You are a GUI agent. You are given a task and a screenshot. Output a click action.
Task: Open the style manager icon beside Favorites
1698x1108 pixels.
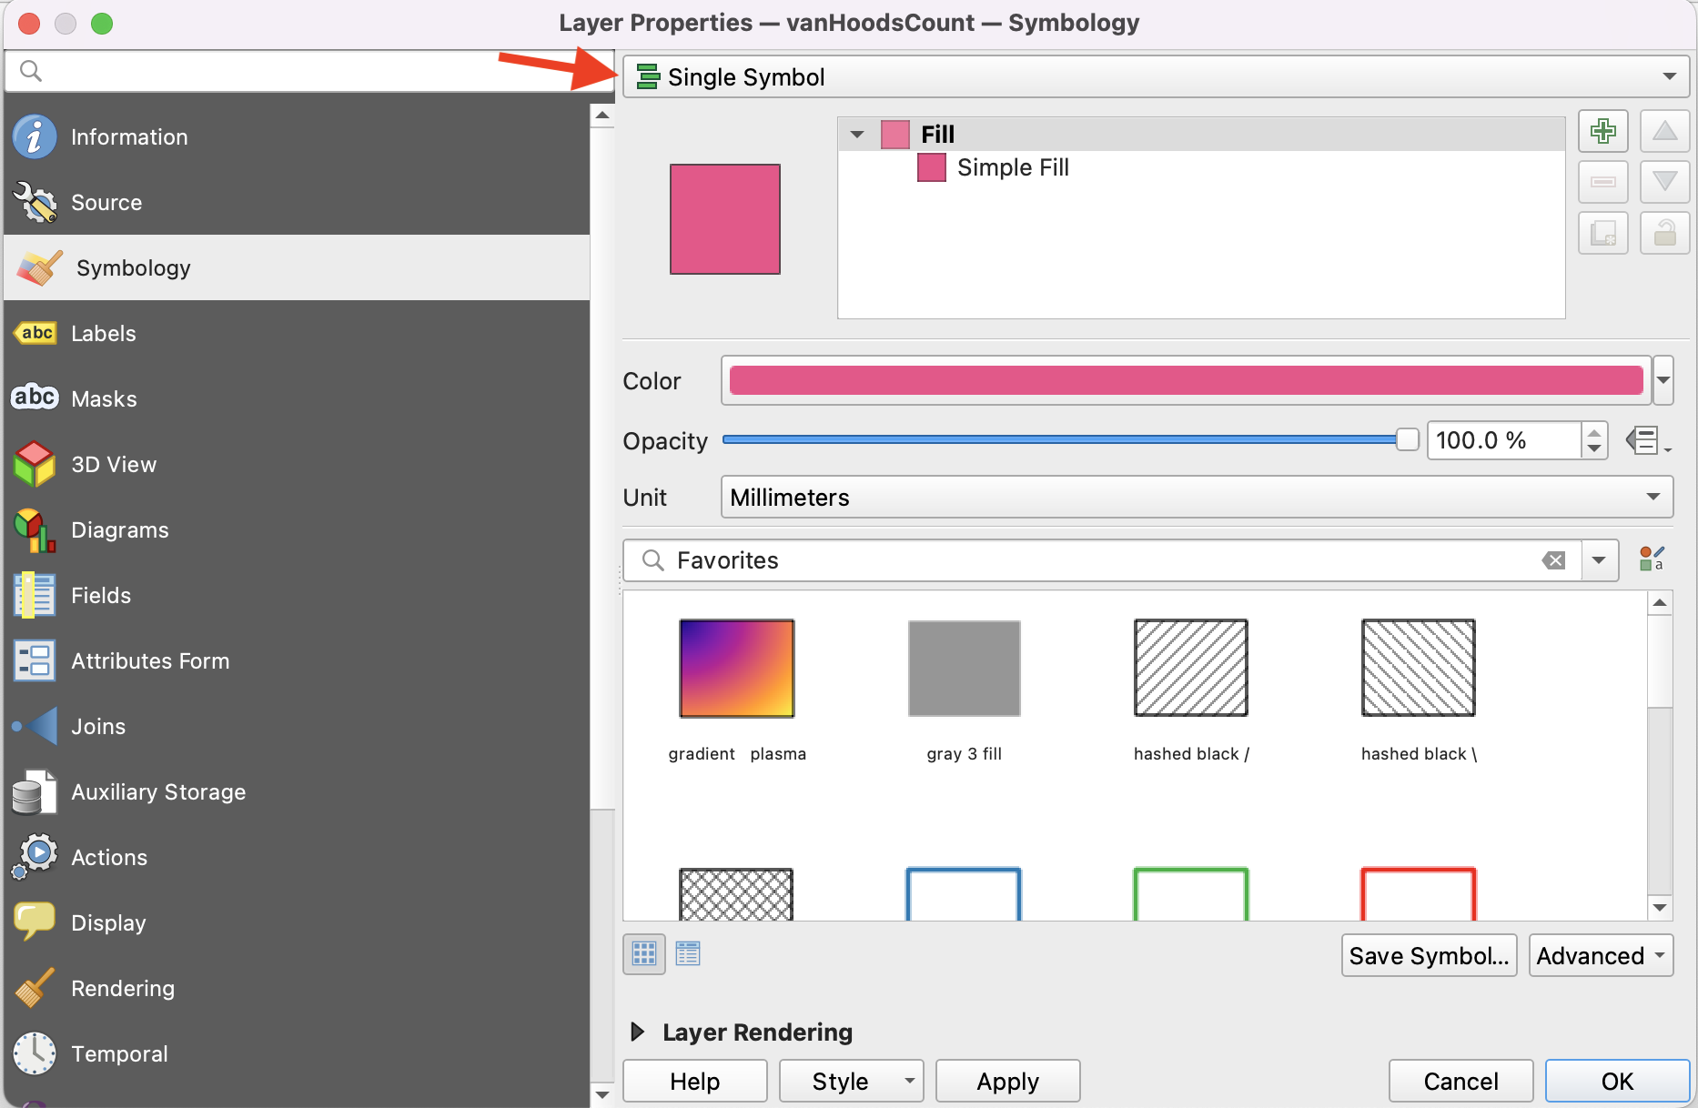tap(1651, 559)
